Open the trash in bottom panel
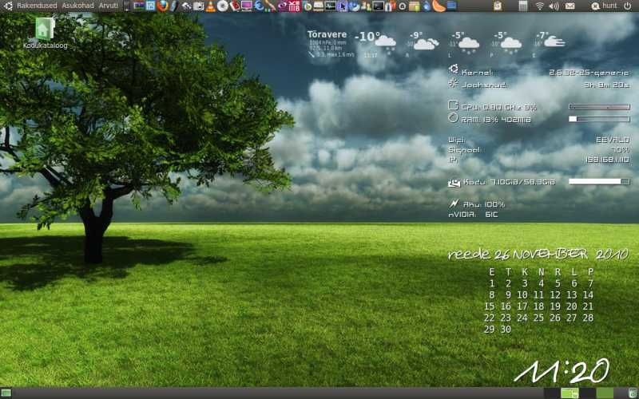 (x=633, y=393)
